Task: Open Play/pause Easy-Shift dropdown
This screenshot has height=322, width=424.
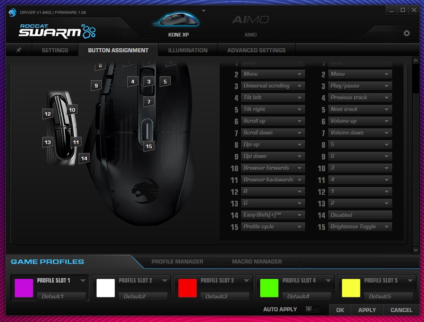Action: pyautogui.click(x=360, y=86)
